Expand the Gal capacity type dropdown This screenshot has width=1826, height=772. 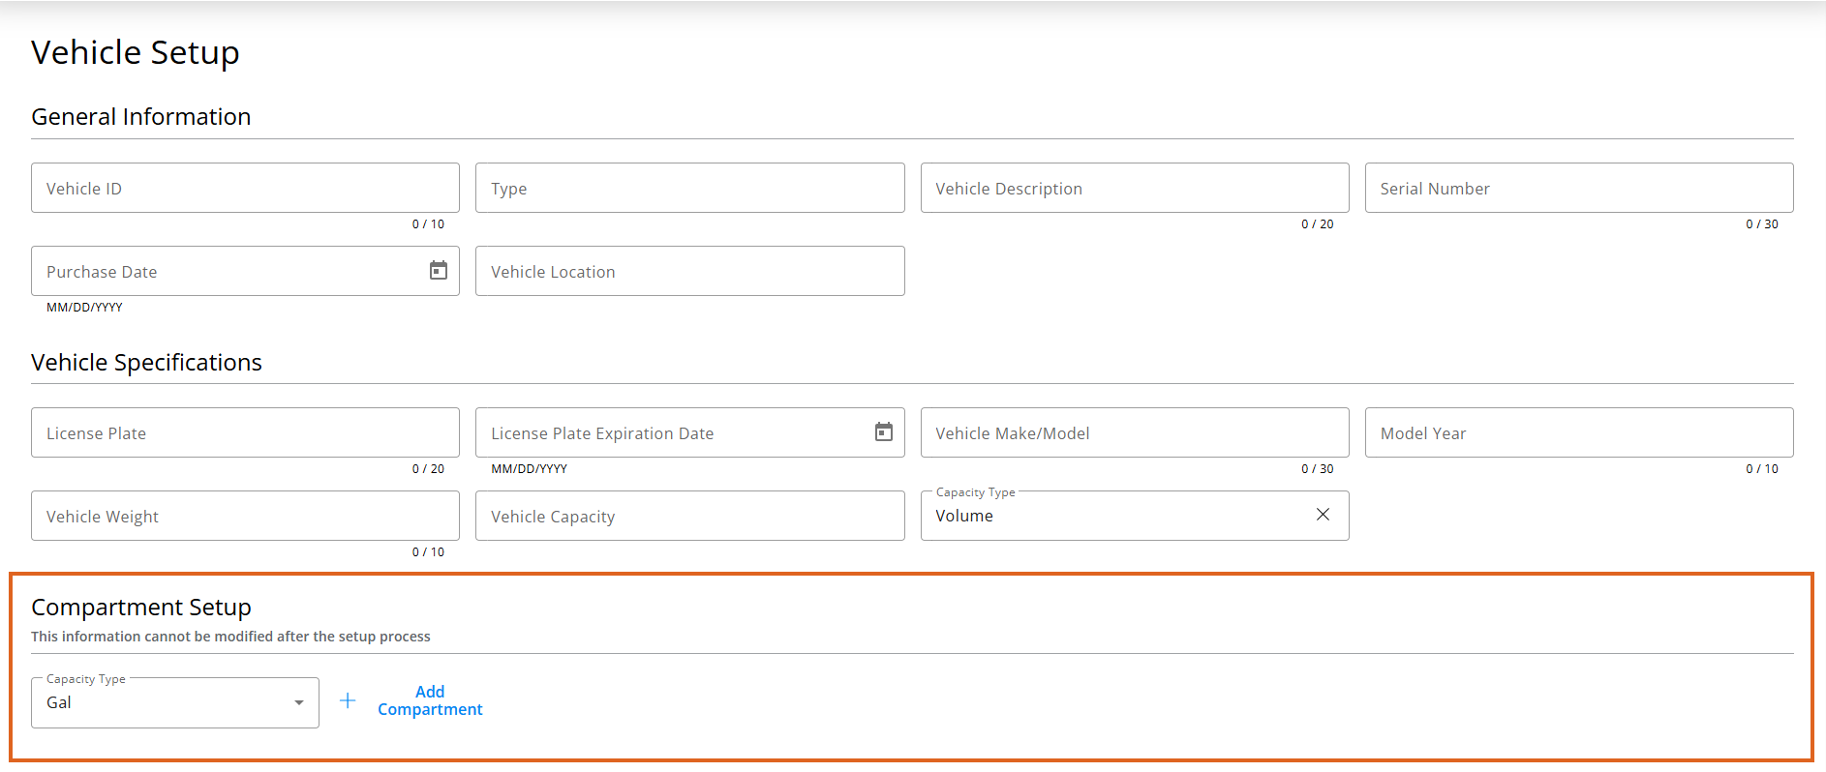click(299, 702)
